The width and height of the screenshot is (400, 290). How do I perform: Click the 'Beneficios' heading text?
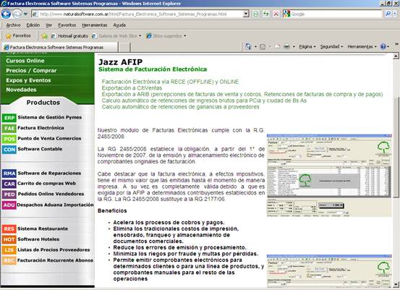click(112, 210)
